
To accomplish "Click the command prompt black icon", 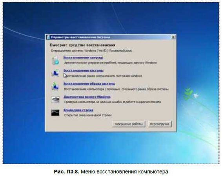I will [55, 113].
